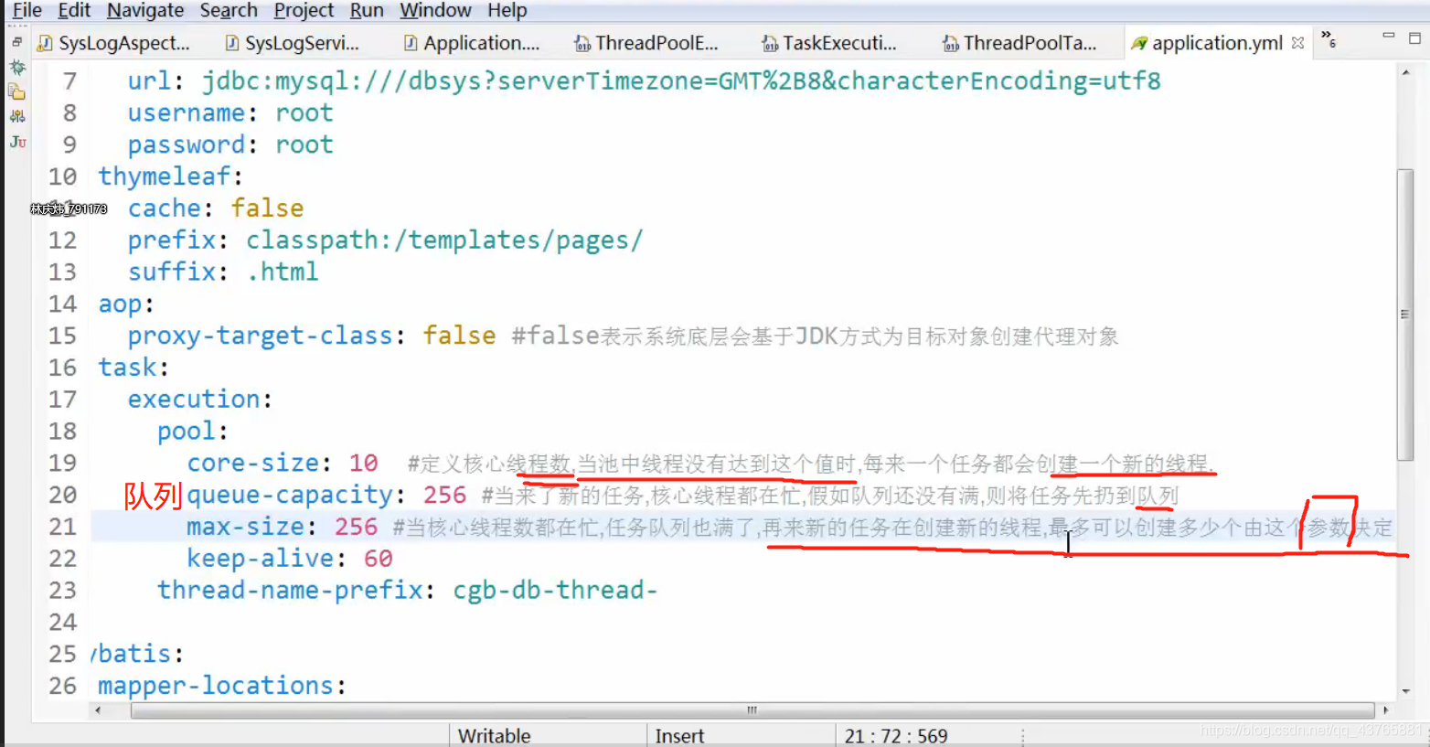The height and width of the screenshot is (747, 1430).
Task: Click thread-name-prefix value cgb-db-thread-
Action: tap(555, 590)
